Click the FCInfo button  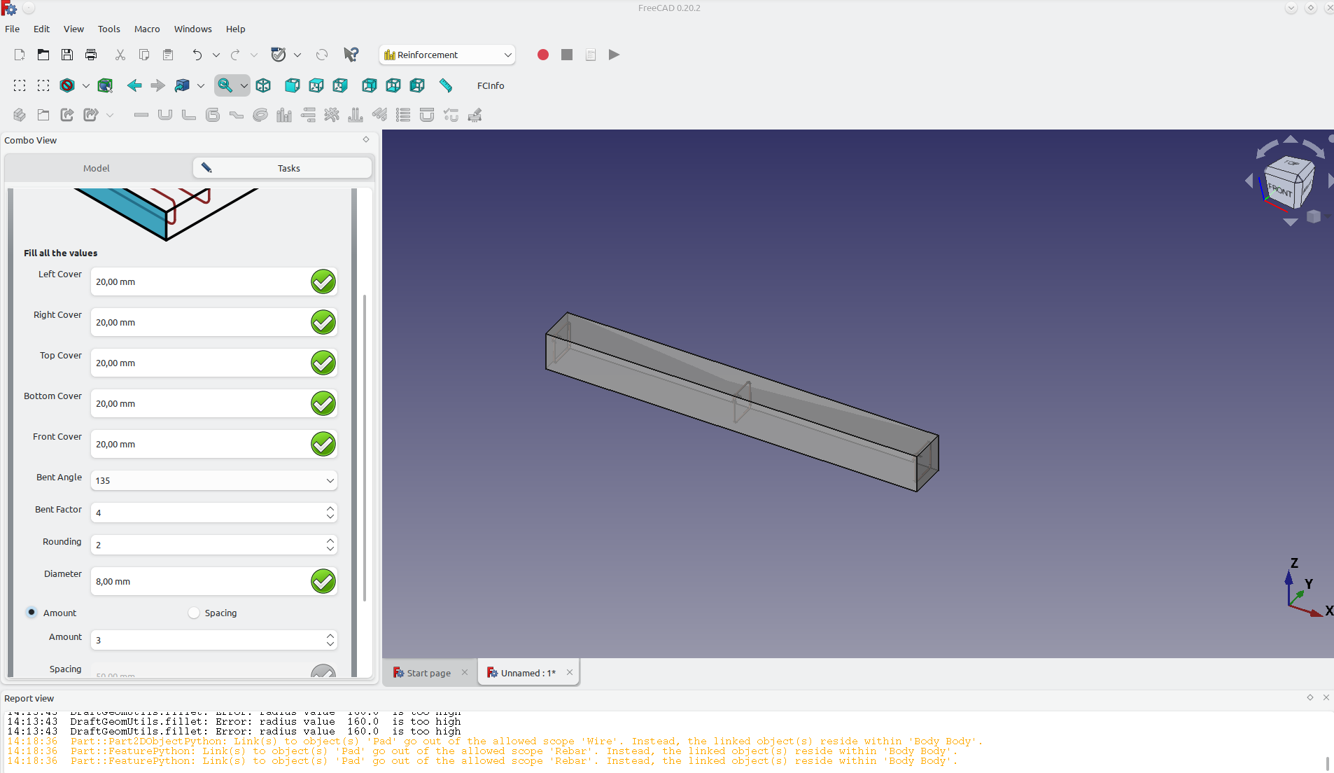tap(491, 85)
